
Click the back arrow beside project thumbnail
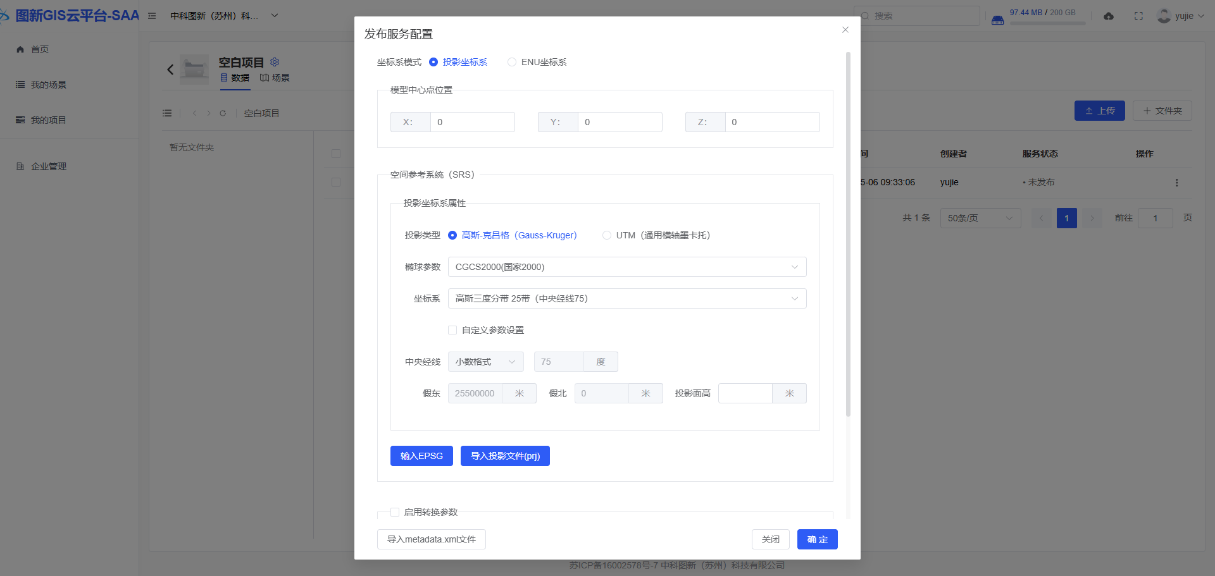coord(170,70)
